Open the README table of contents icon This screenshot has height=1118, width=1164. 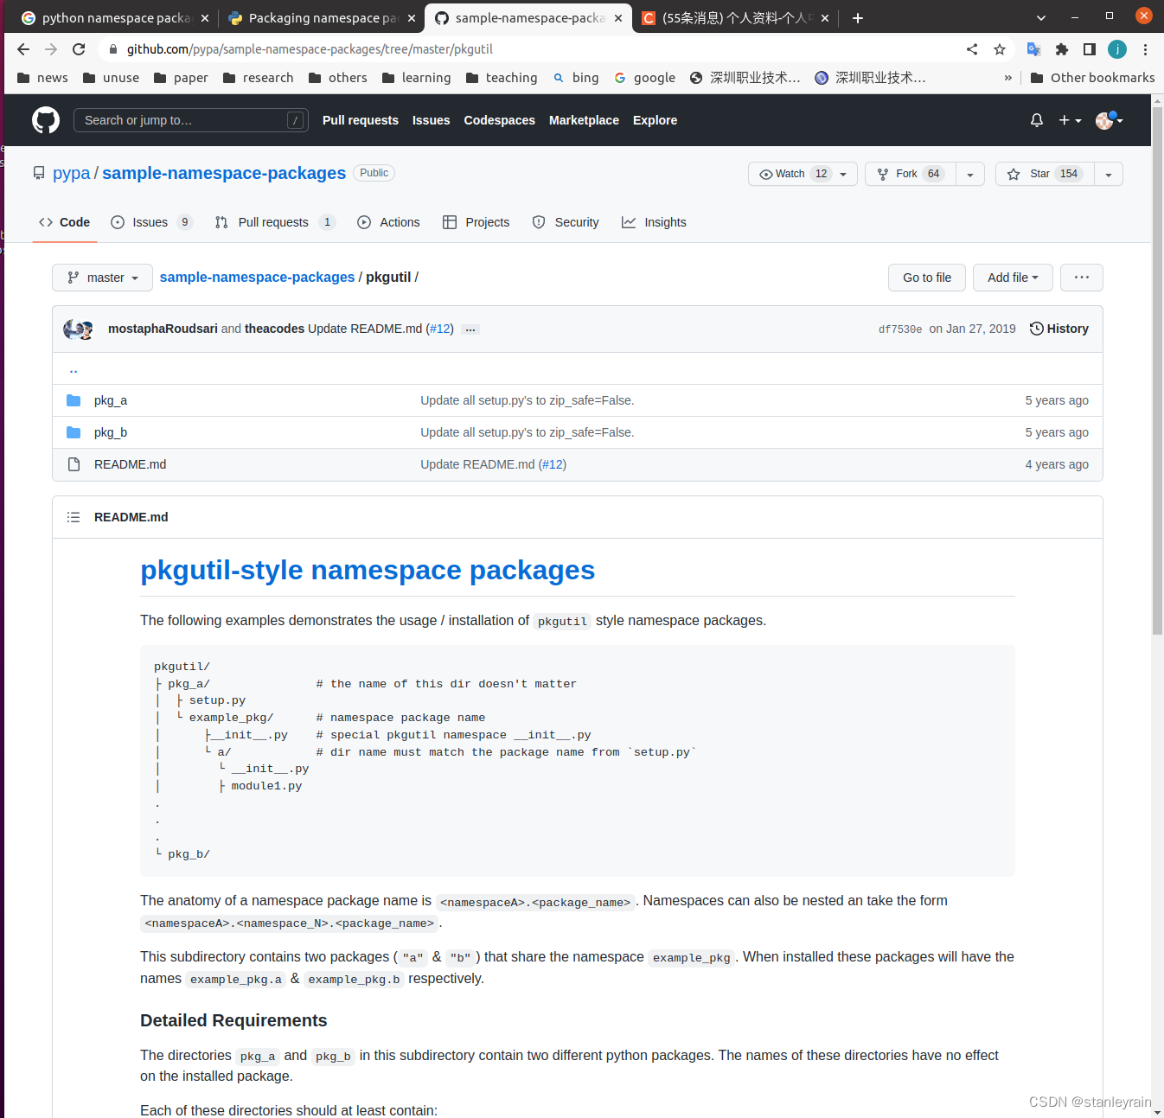tap(74, 516)
